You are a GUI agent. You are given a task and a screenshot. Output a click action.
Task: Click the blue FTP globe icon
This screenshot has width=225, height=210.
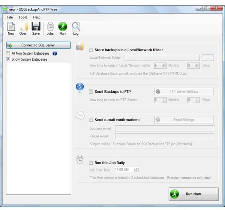click(80, 88)
